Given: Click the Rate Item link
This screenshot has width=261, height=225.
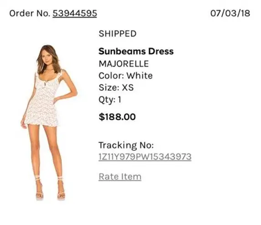Looking at the screenshot, I should (120, 176).
